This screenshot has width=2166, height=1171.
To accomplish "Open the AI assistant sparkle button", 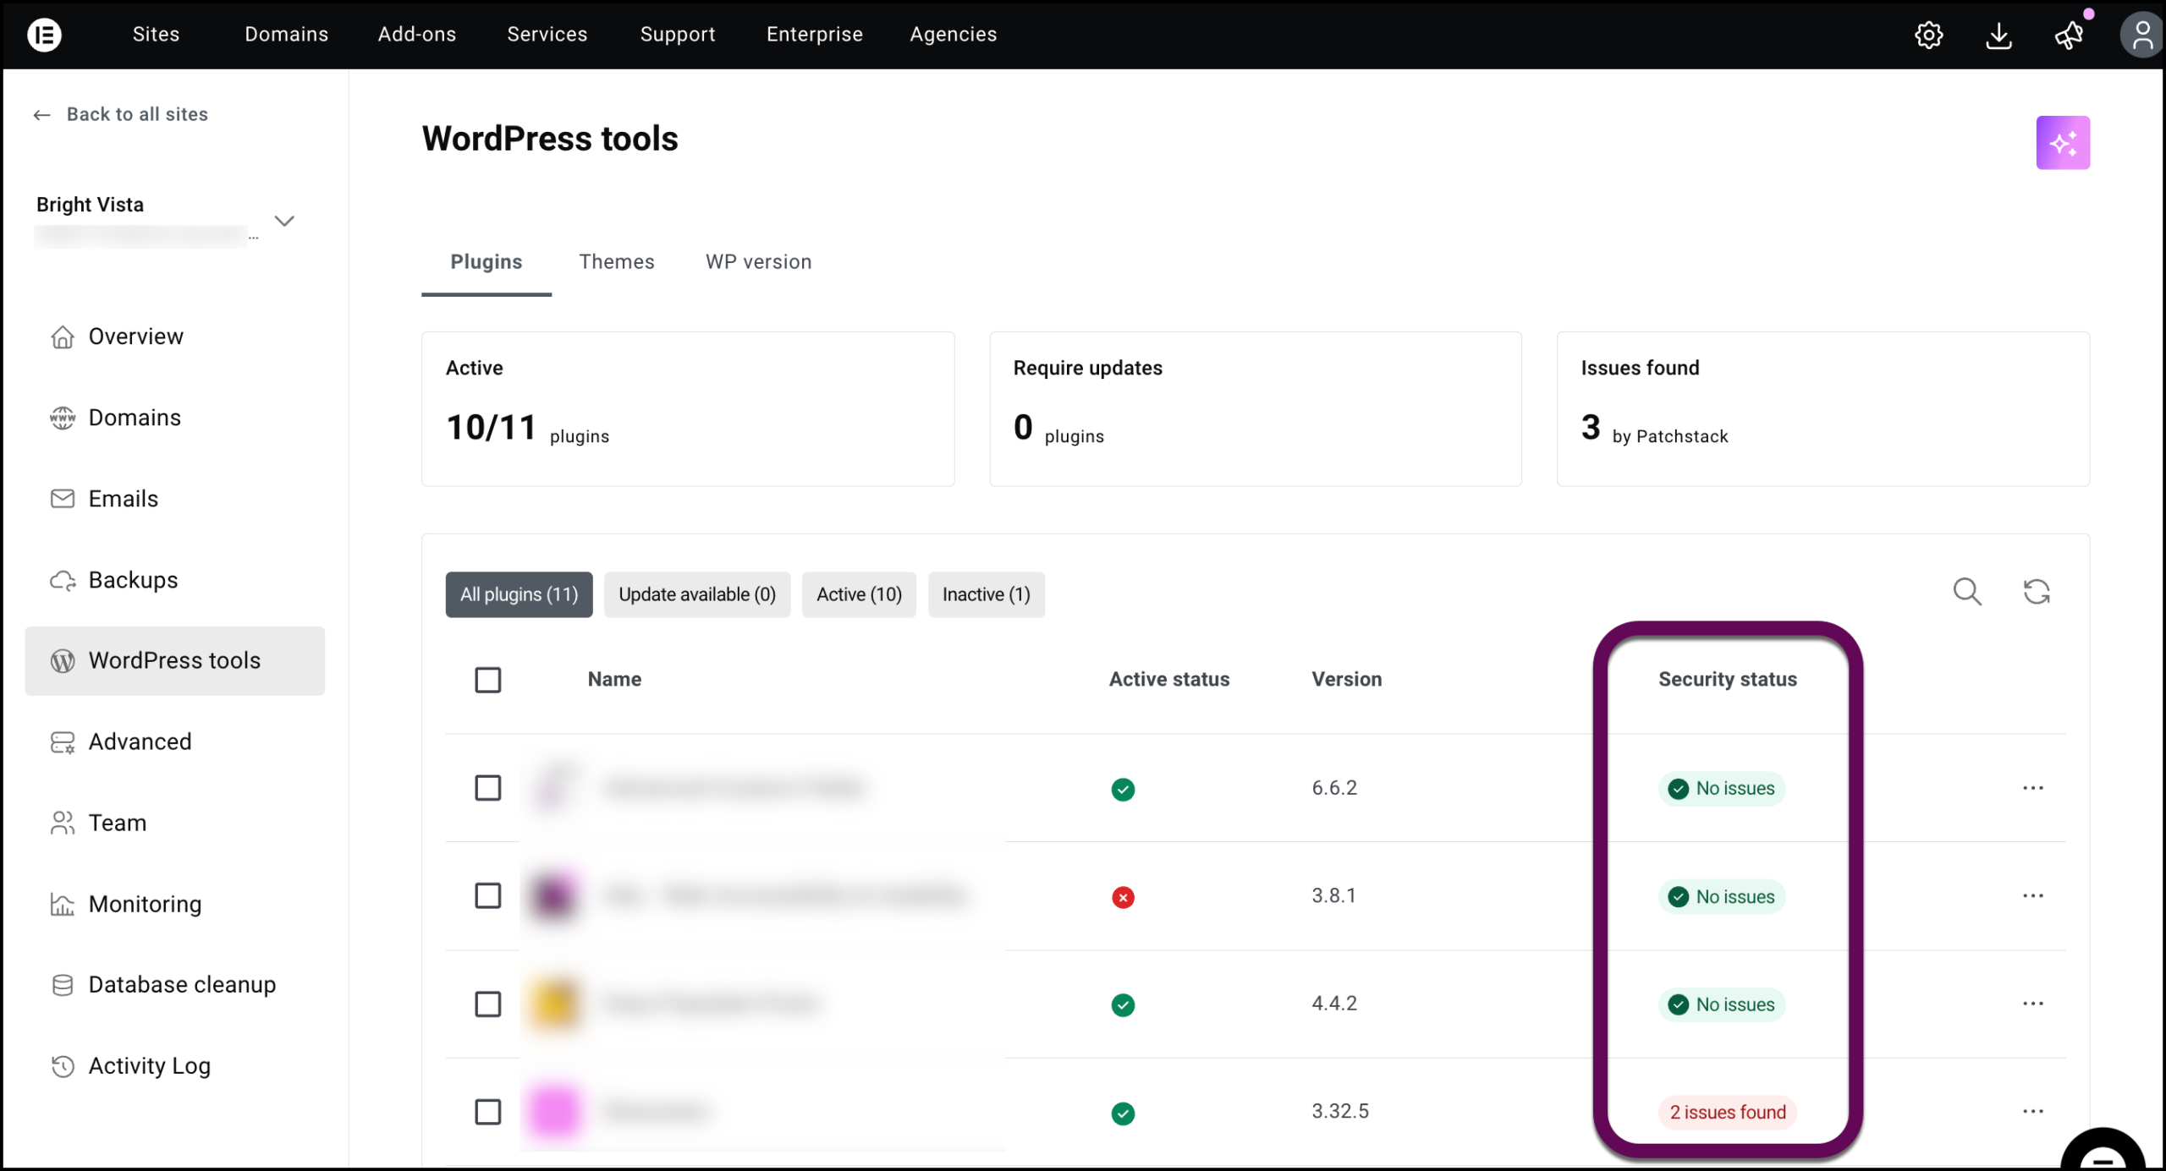I will click(2064, 143).
